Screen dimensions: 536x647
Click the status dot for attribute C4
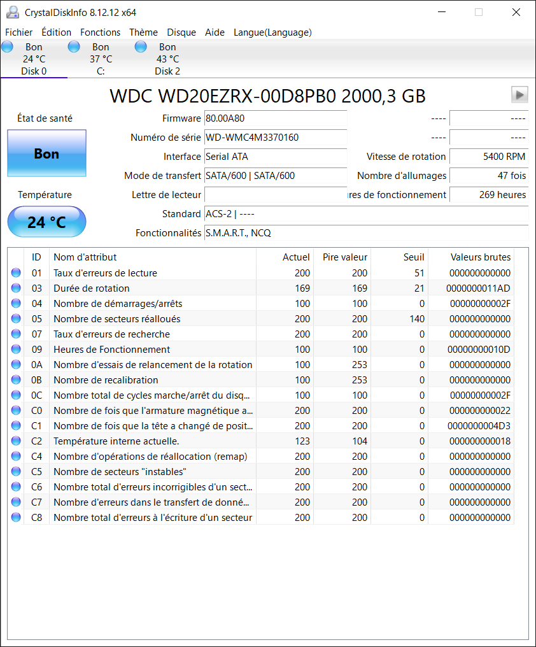click(x=16, y=456)
